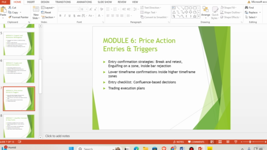Toggle text Shadow formatting
267x150 pixels.
tap(74, 16)
